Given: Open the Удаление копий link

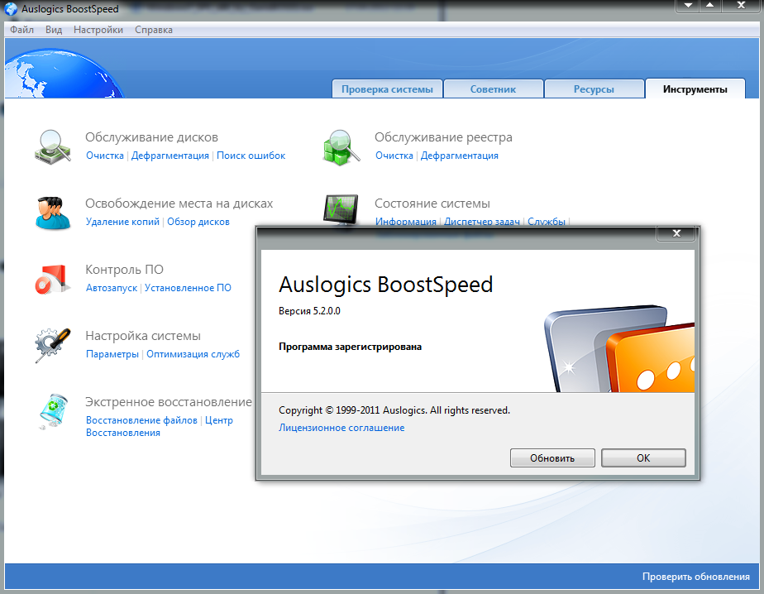Looking at the screenshot, I should click(122, 222).
